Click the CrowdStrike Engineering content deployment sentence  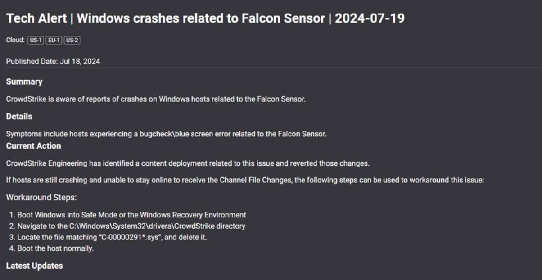[x=188, y=163]
